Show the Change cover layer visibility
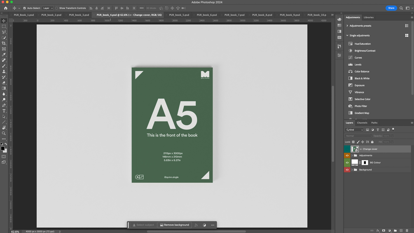414x233 pixels. (x=347, y=149)
